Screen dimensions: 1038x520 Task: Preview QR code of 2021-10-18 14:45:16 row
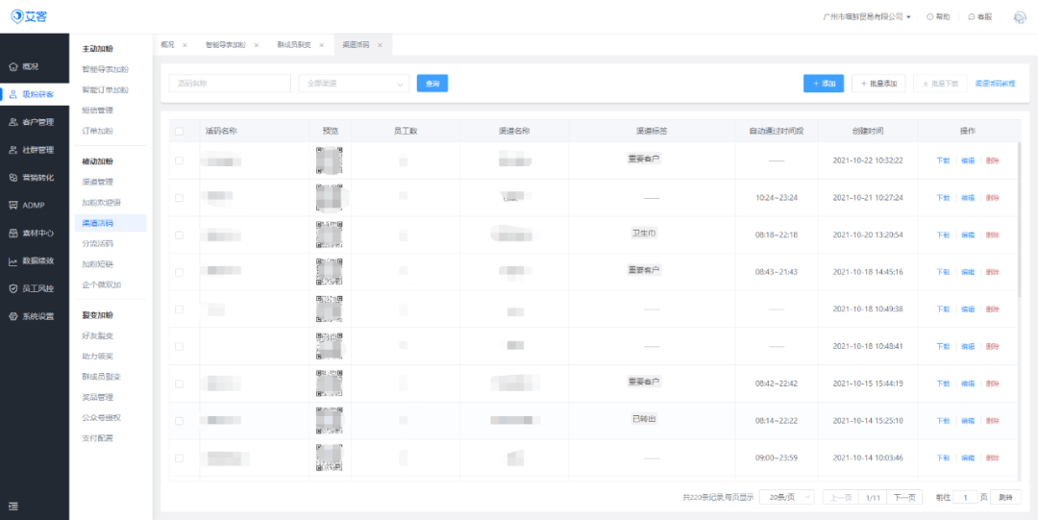tap(330, 272)
